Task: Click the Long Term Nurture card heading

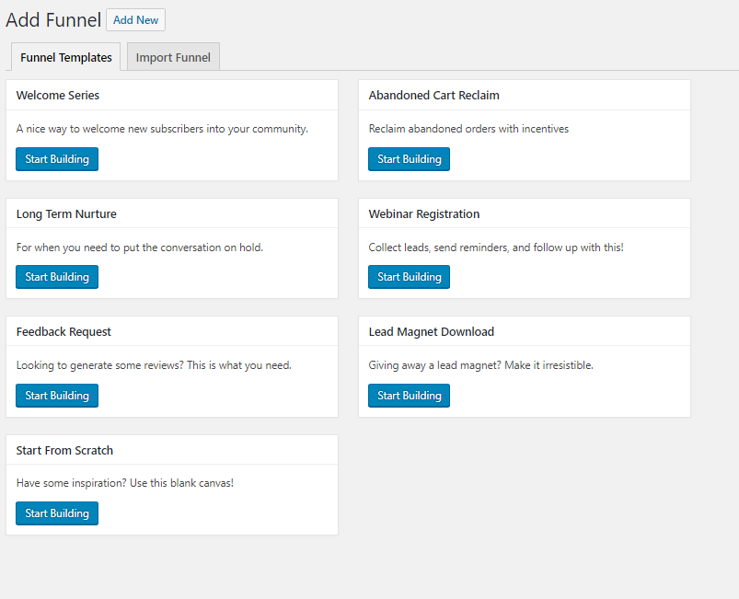Action: coord(66,213)
